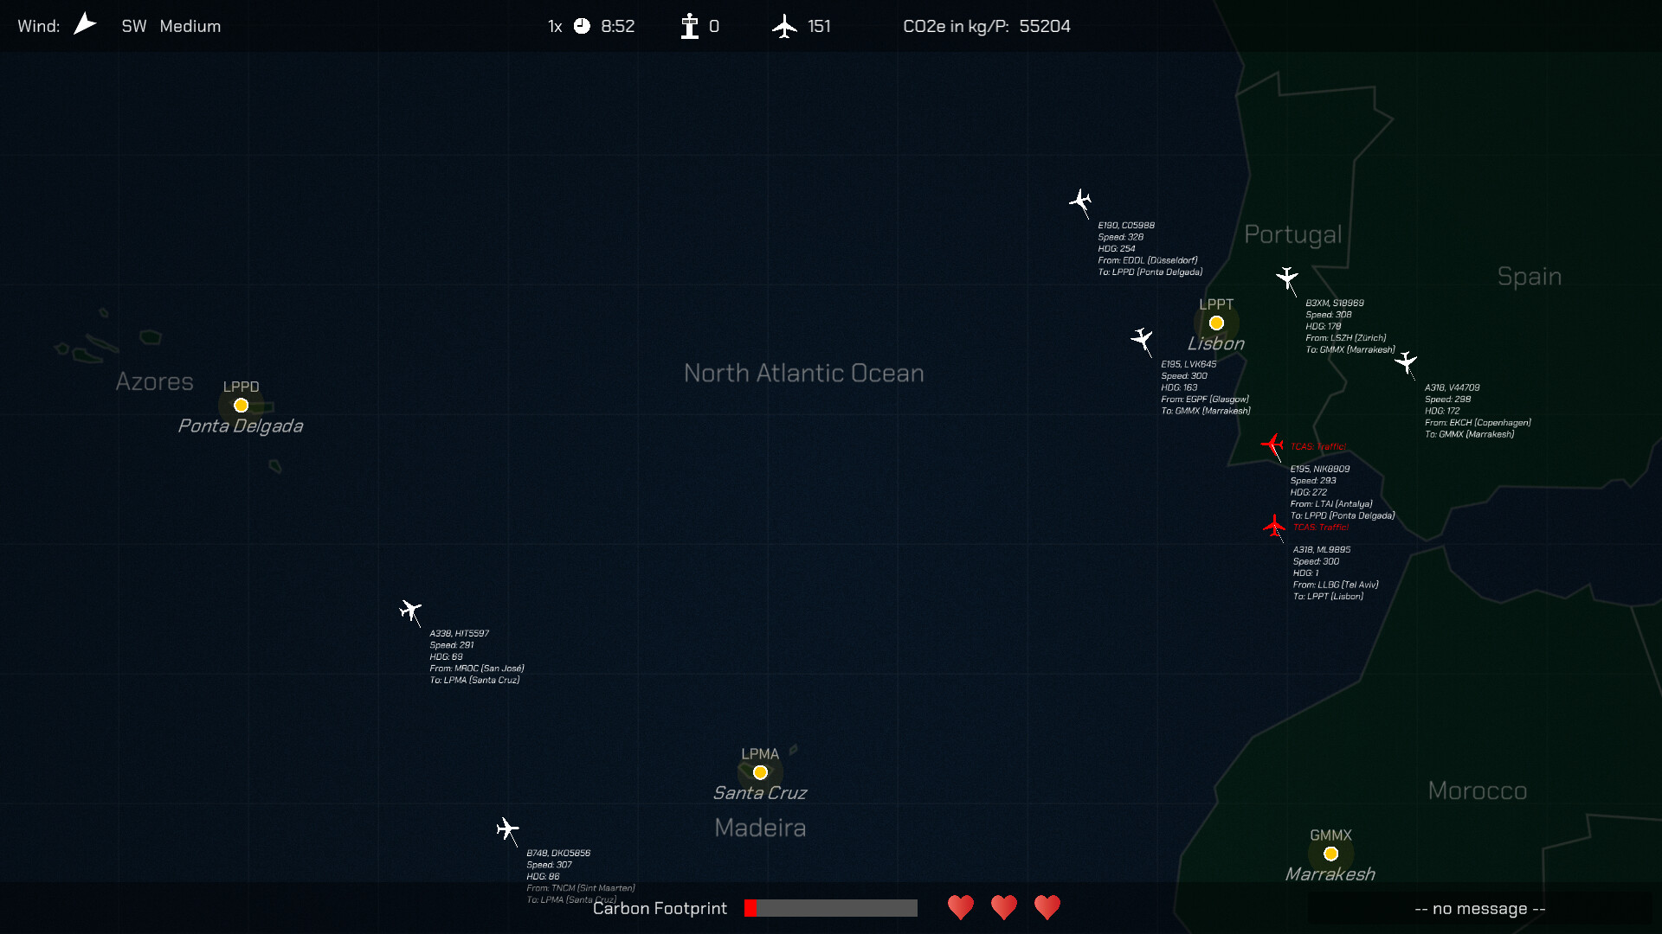Toggle the 1x simulation speed setting
1662x934 pixels.
pos(554,26)
